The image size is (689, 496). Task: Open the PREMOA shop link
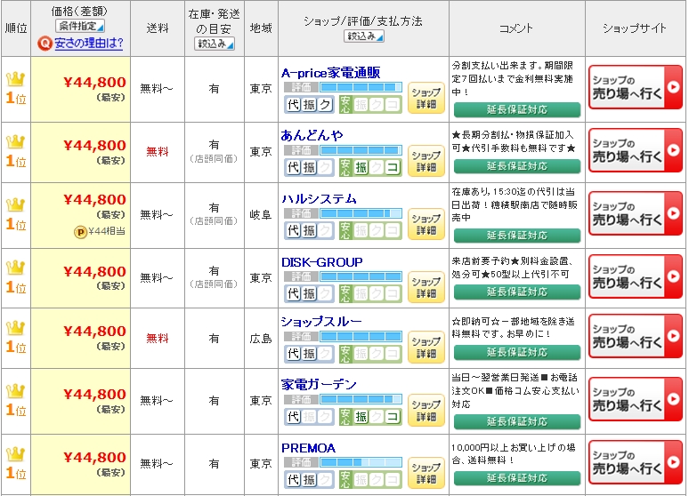(309, 448)
